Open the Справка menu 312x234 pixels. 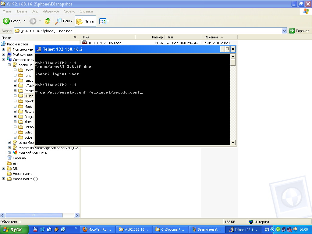click(86, 11)
